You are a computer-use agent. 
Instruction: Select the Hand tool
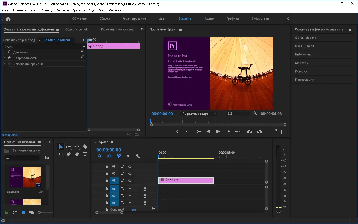(x=77, y=154)
